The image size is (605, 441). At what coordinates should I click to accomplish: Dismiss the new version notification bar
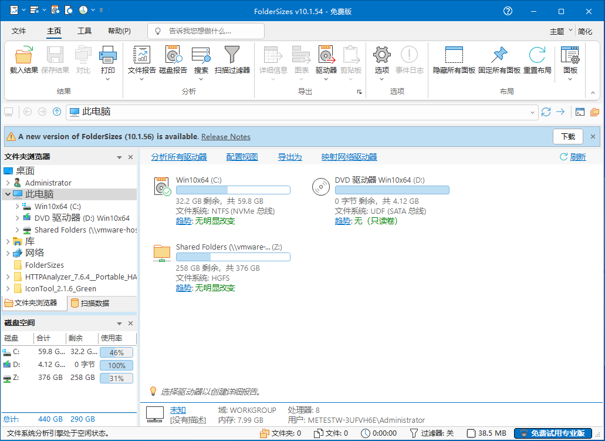593,137
